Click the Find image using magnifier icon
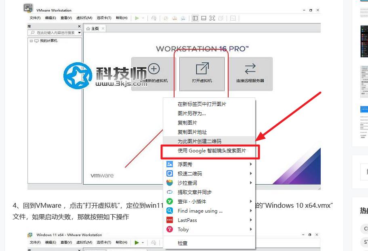This screenshot has width=368, height=251. pos(169,211)
